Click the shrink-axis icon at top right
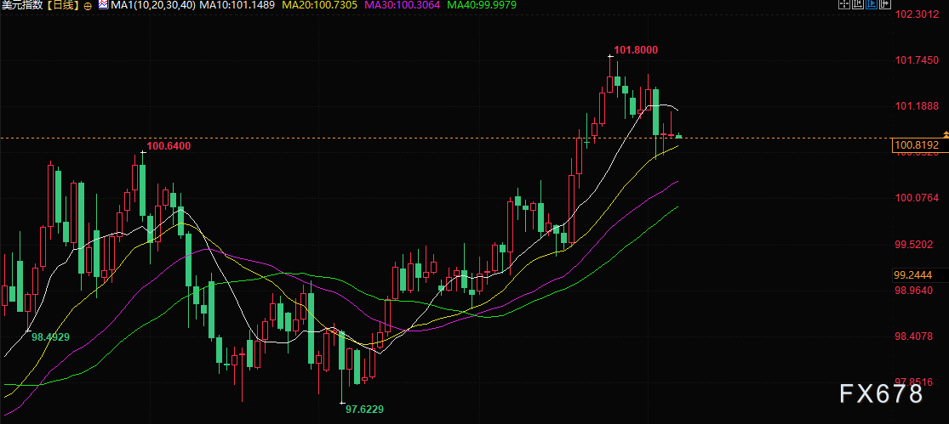 pos(858,3)
